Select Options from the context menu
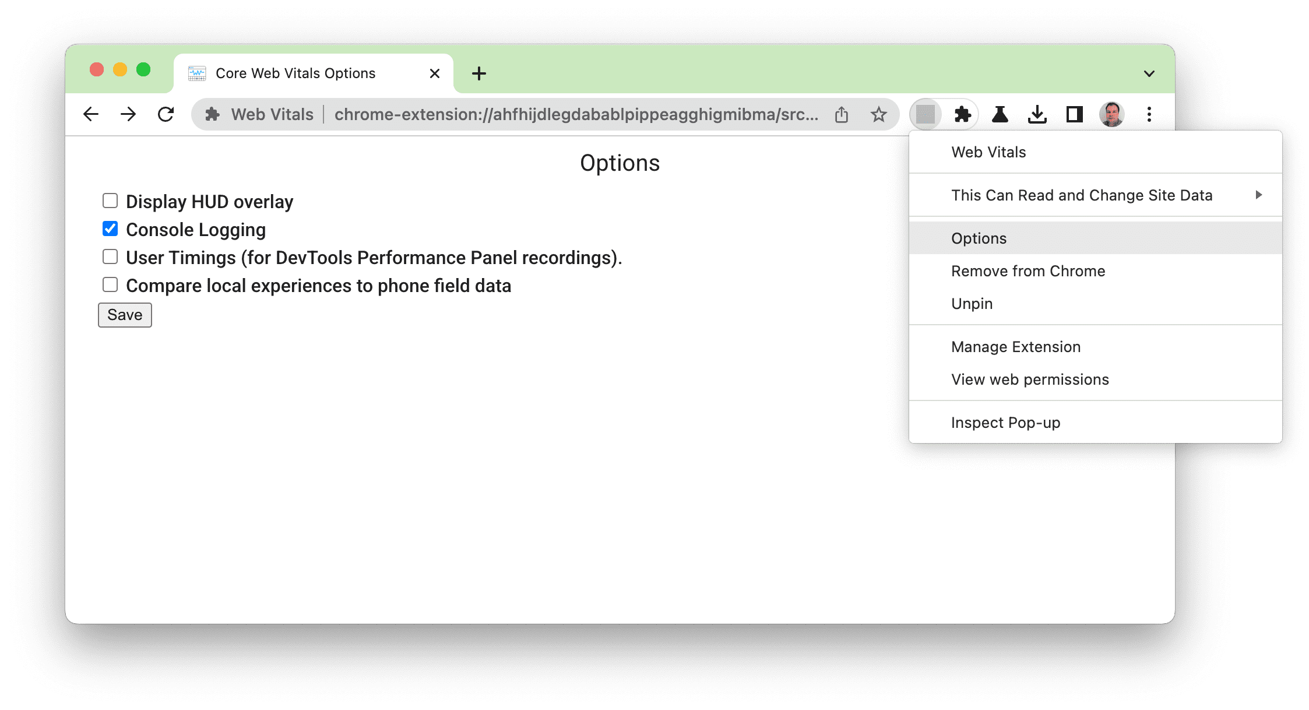1309x710 pixels. pyautogui.click(x=978, y=237)
